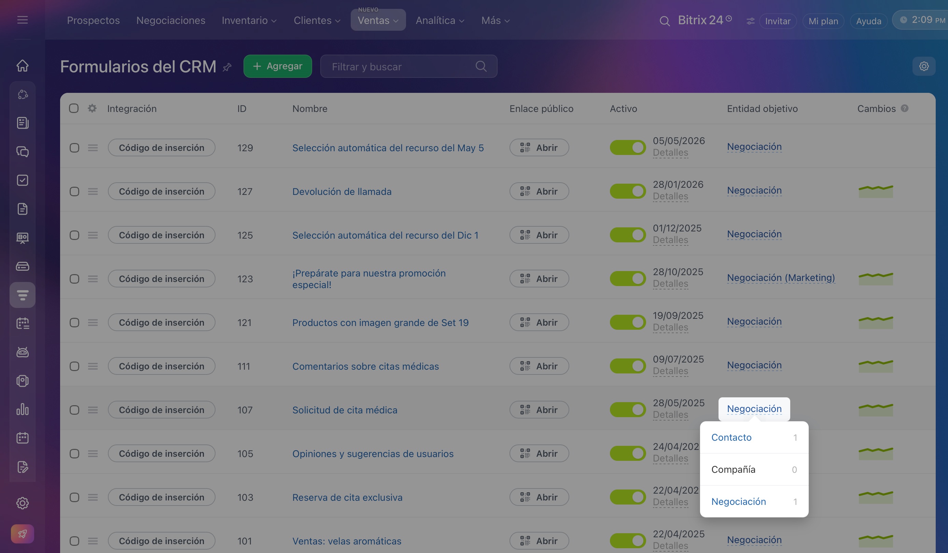This screenshot has width=948, height=553.
Task: Select all forms with header checkbox
Action: point(74,108)
